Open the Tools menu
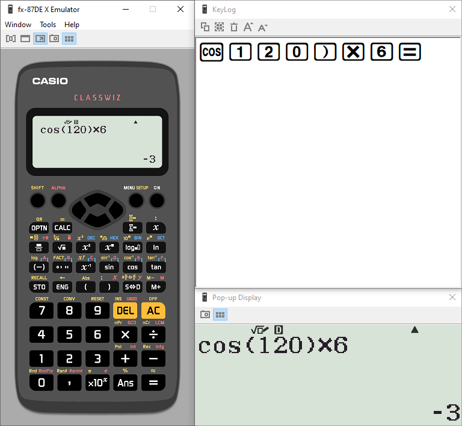 tap(48, 25)
